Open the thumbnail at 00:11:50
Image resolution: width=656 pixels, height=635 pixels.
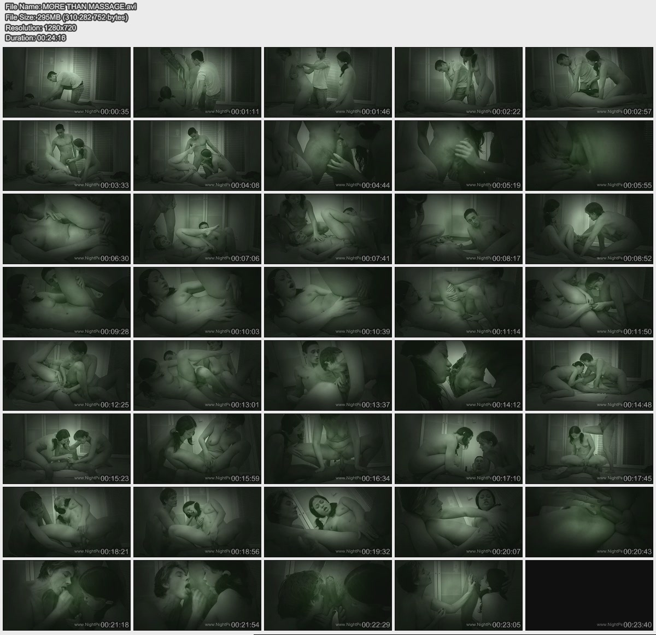(589, 302)
